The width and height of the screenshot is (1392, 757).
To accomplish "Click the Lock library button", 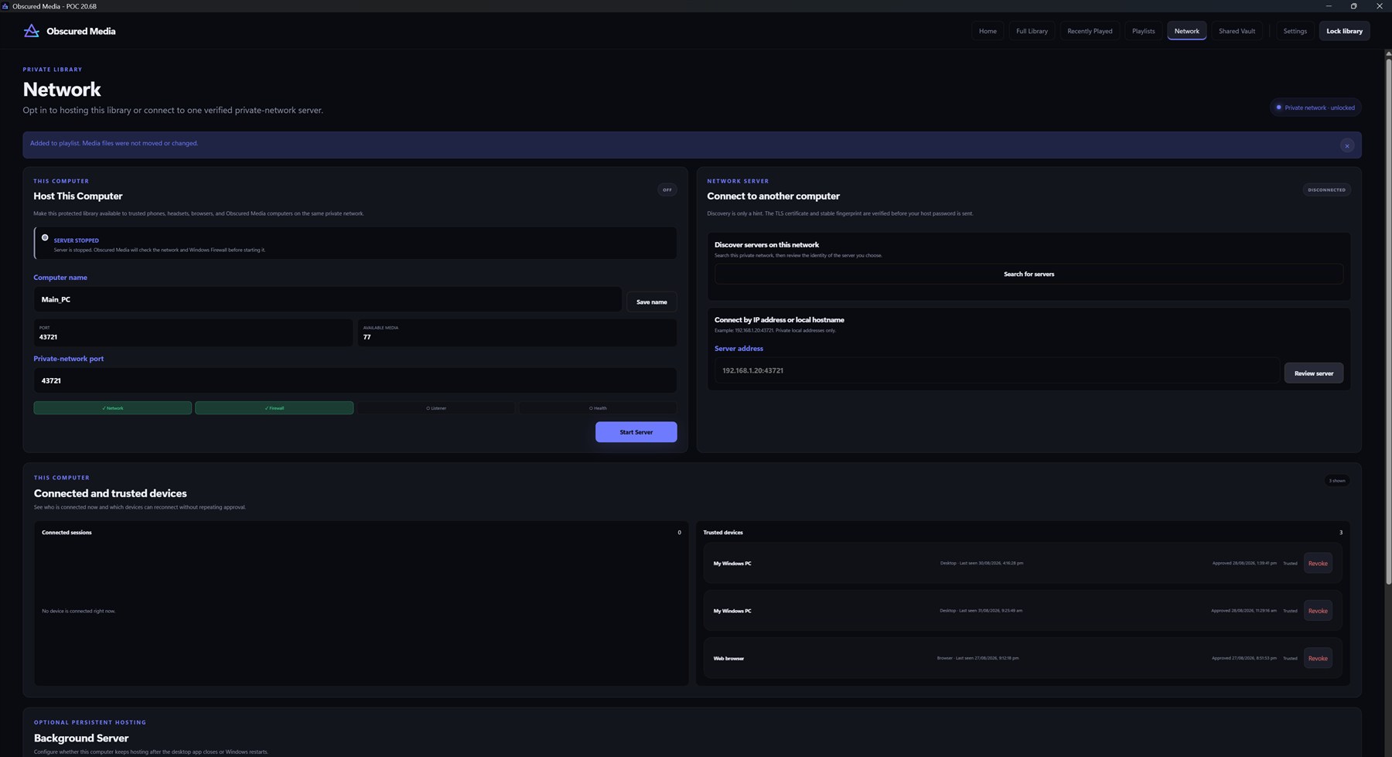I will click(1344, 31).
